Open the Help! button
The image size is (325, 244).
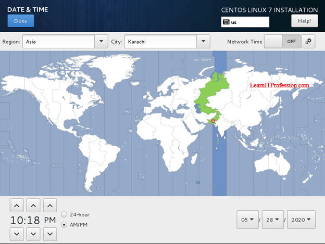[304, 21]
